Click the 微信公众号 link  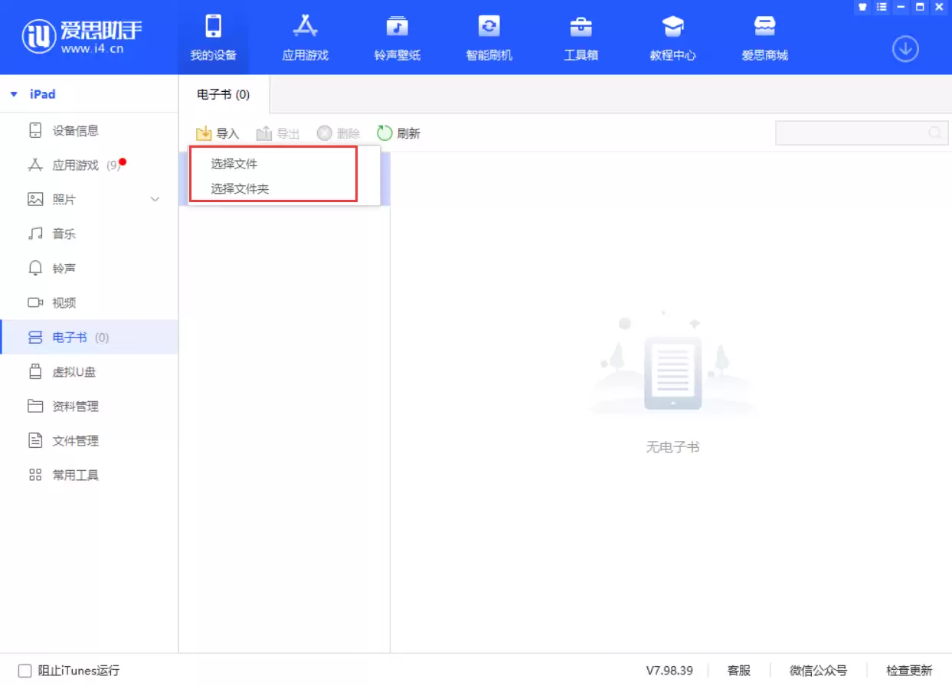click(x=819, y=671)
